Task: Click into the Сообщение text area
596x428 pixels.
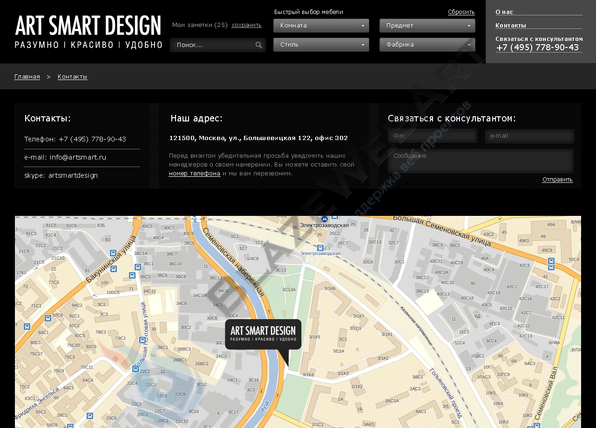Action: click(x=481, y=161)
